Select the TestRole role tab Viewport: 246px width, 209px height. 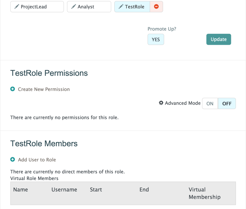click(x=134, y=7)
